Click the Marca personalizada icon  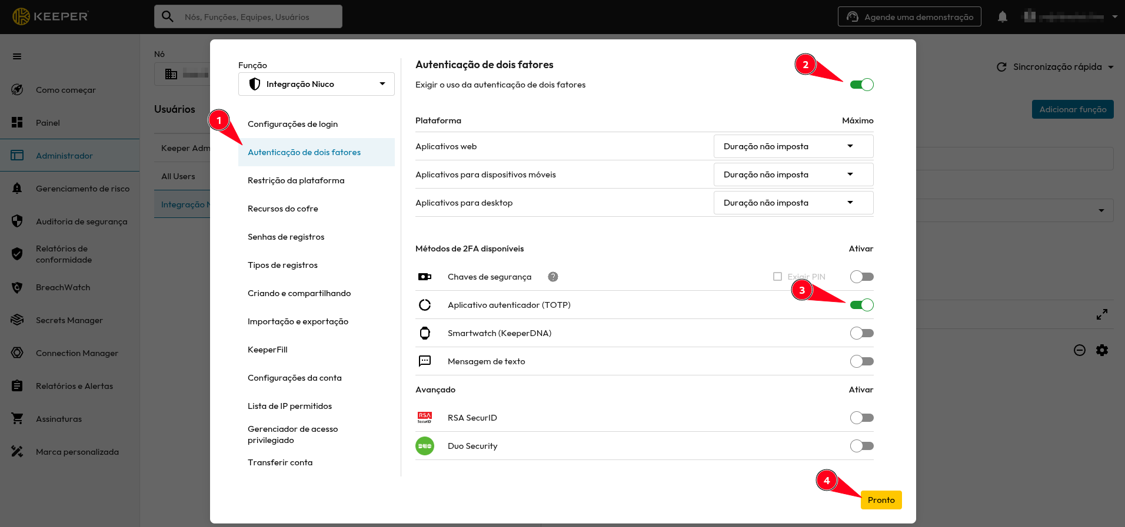pyautogui.click(x=17, y=451)
